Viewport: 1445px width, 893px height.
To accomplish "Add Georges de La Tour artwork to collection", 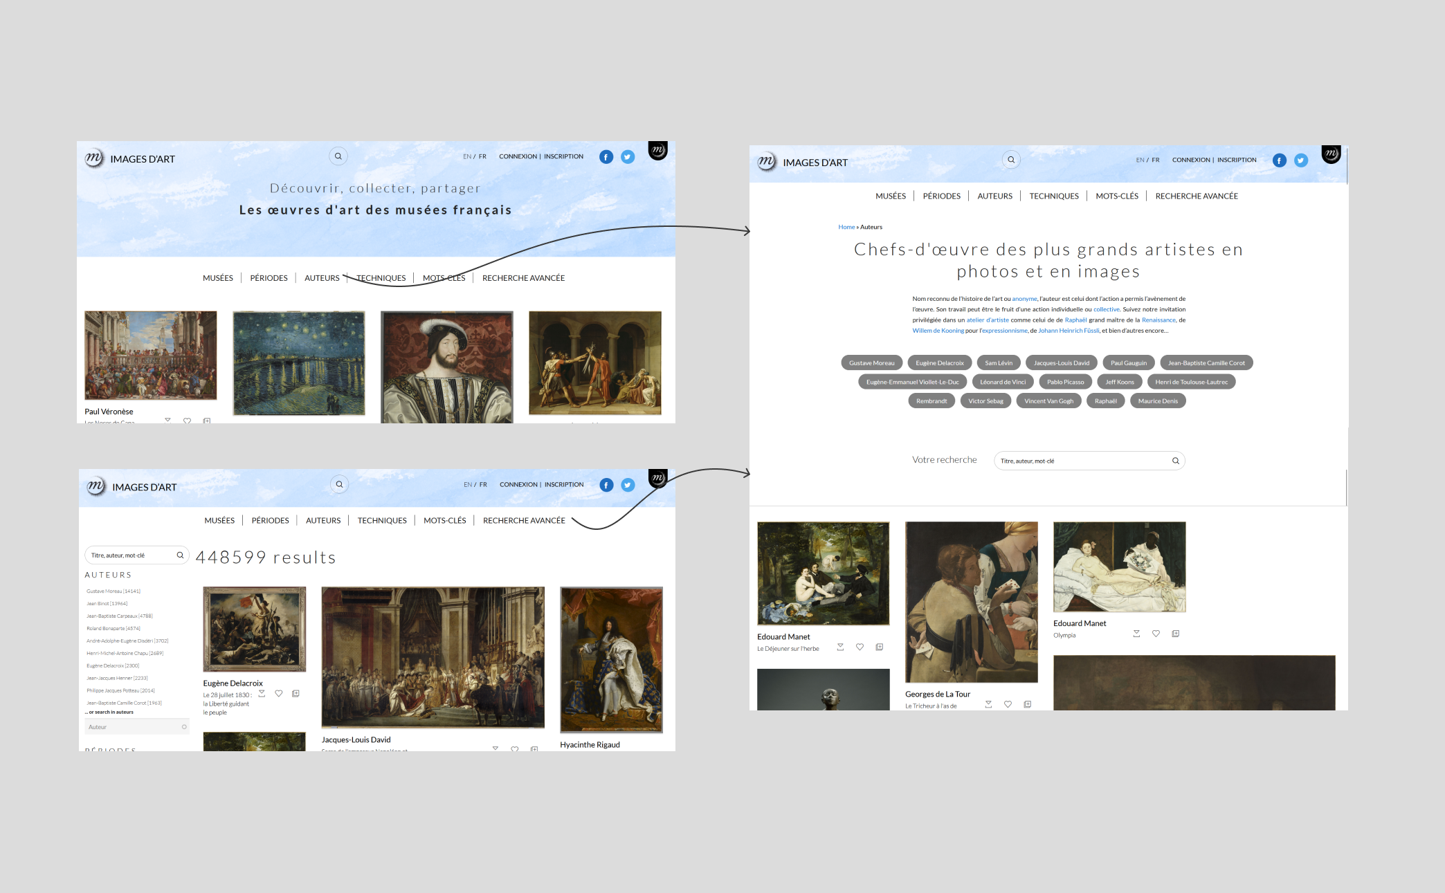I will tap(1028, 704).
